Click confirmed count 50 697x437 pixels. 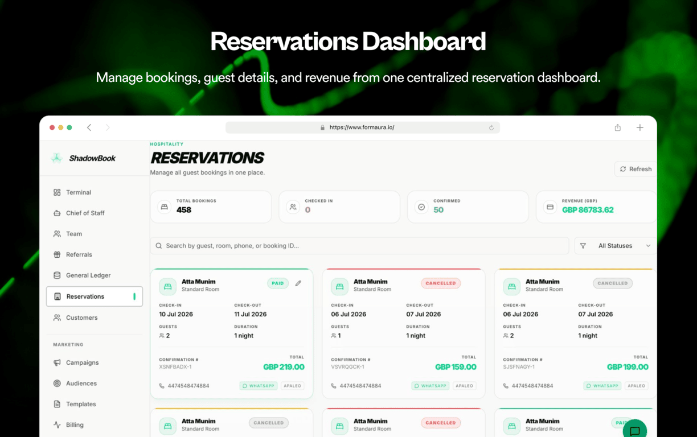[438, 210]
